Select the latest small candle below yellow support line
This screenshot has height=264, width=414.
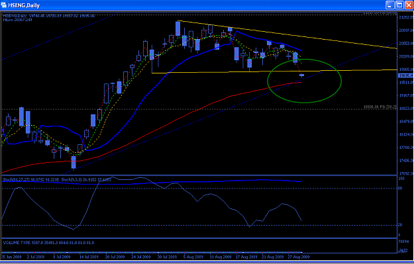[301, 75]
